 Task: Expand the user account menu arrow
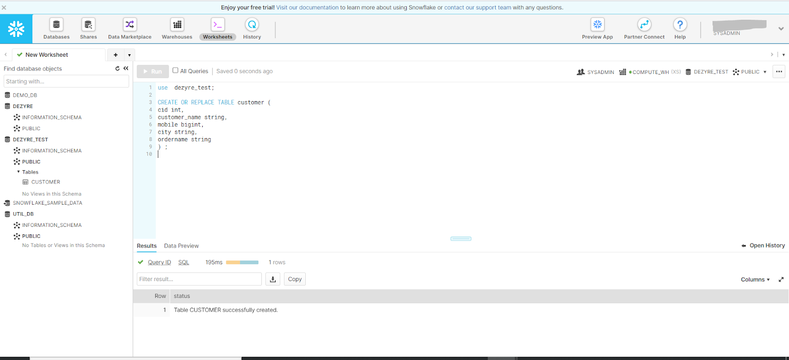point(781,29)
